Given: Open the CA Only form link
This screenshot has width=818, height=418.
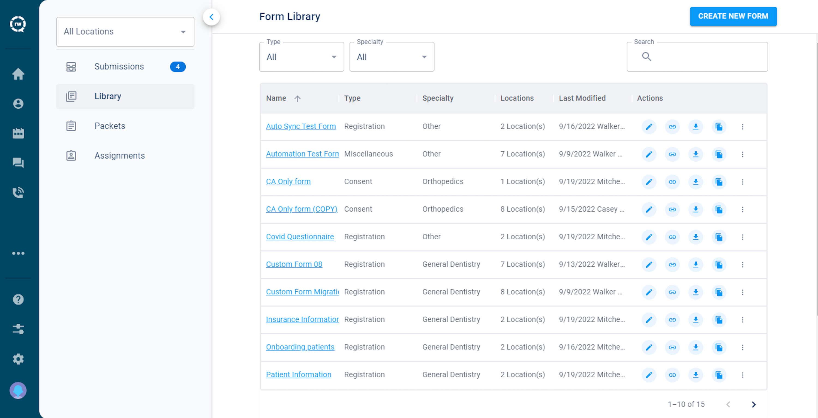Looking at the screenshot, I should tap(288, 181).
